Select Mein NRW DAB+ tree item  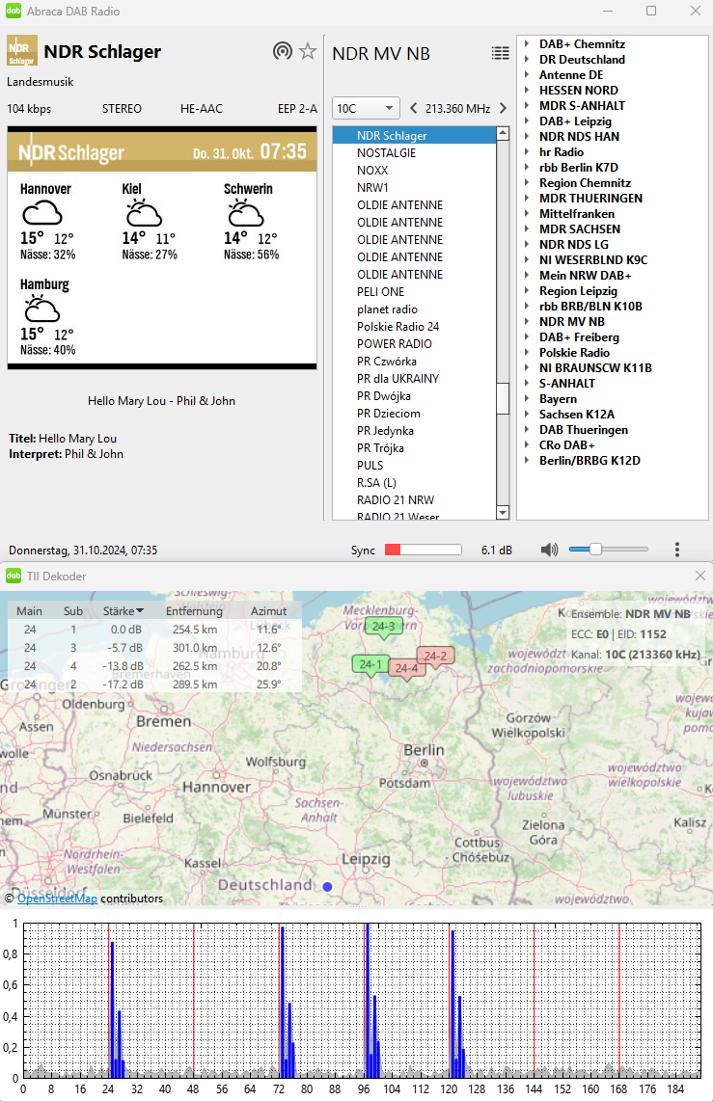[x=585, y=276]
